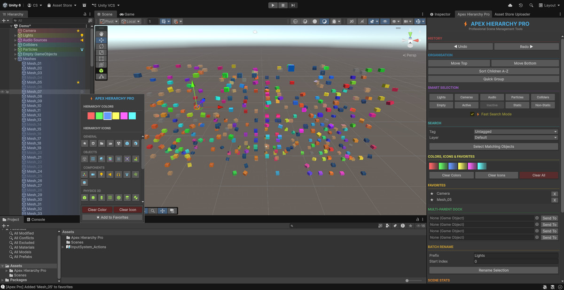Click the Sort Children A-Z button

tap(493, 71)
